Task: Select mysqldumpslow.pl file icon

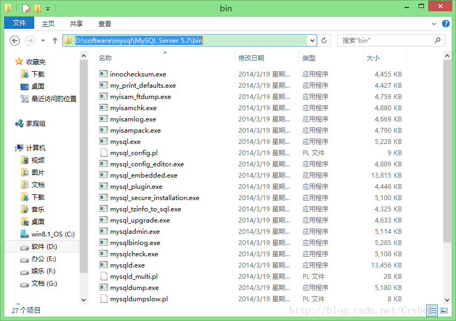Action: (104, 299)
